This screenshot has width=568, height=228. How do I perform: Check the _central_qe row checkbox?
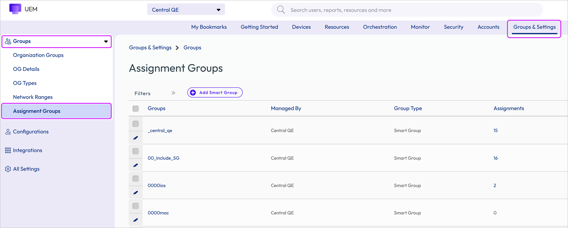pos(136,124)
